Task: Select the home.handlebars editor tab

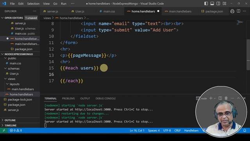Action: coord(143,11)
